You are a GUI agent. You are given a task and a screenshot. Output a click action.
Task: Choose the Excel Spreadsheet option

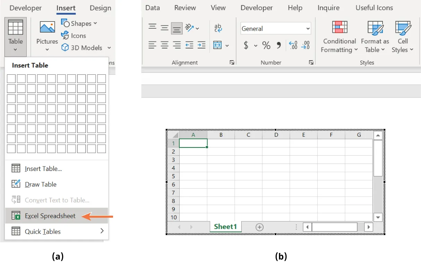(50, 216)
